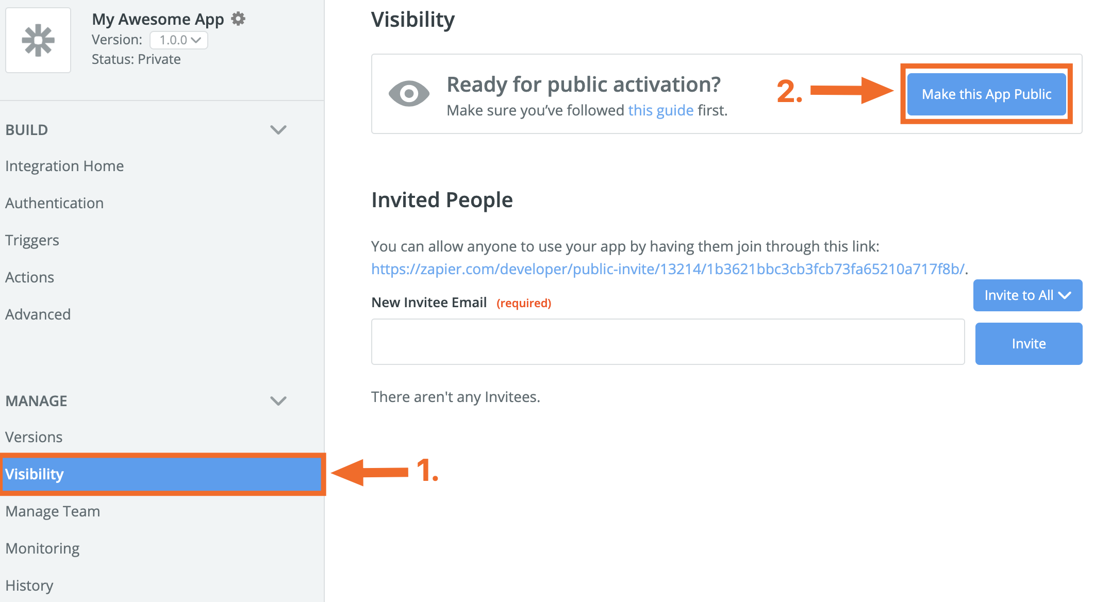Open the Monitoring page
The width and height of the screenshot is (1094, 602).
[x=42, y=548]
